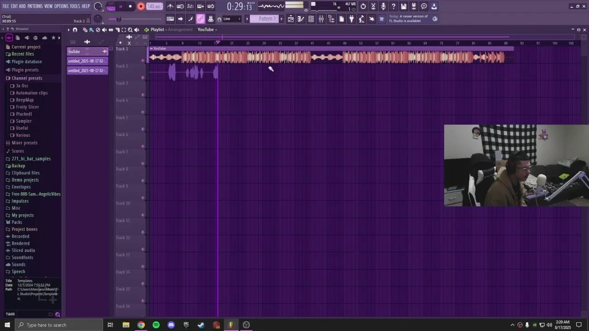Expand the Current project folder
Viewport: 589px width, 331px height.
click(x=26, y=47)
